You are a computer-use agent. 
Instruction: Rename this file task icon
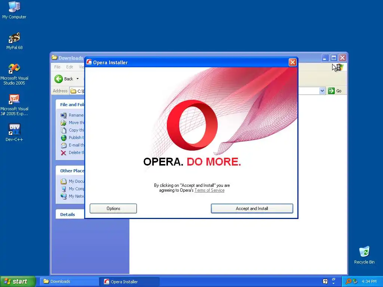click(64, 115)
